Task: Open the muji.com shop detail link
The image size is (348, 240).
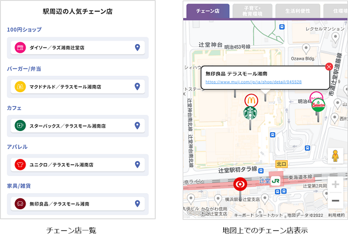Action: pos(253,82)
